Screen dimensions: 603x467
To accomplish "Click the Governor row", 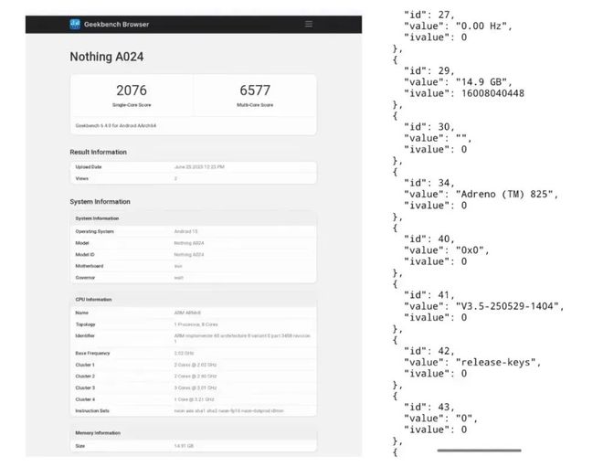I will [193, 278].
